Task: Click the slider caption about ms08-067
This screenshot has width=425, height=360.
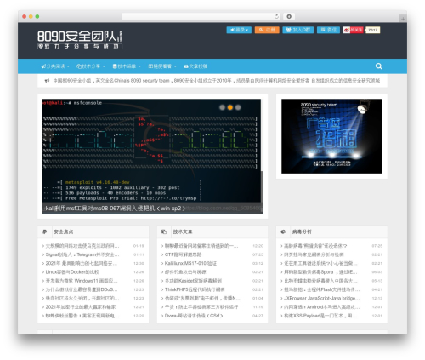Action: pos(115,209)
